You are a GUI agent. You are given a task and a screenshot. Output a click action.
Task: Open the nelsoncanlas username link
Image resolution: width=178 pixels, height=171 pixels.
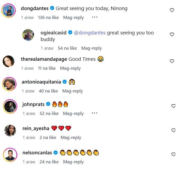tap(38, 152)
